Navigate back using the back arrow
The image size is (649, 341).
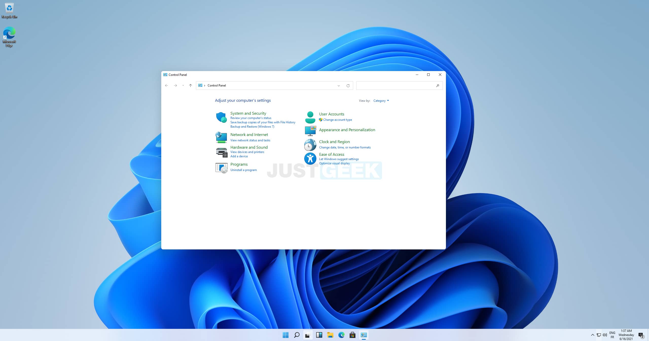(167, 86)
